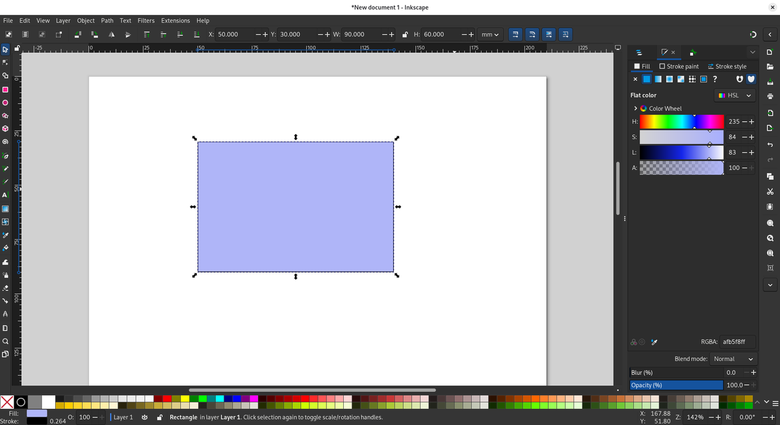Open the Object menu
The height and width of the screenshot is (425, 780).
(x=86, y=21)
